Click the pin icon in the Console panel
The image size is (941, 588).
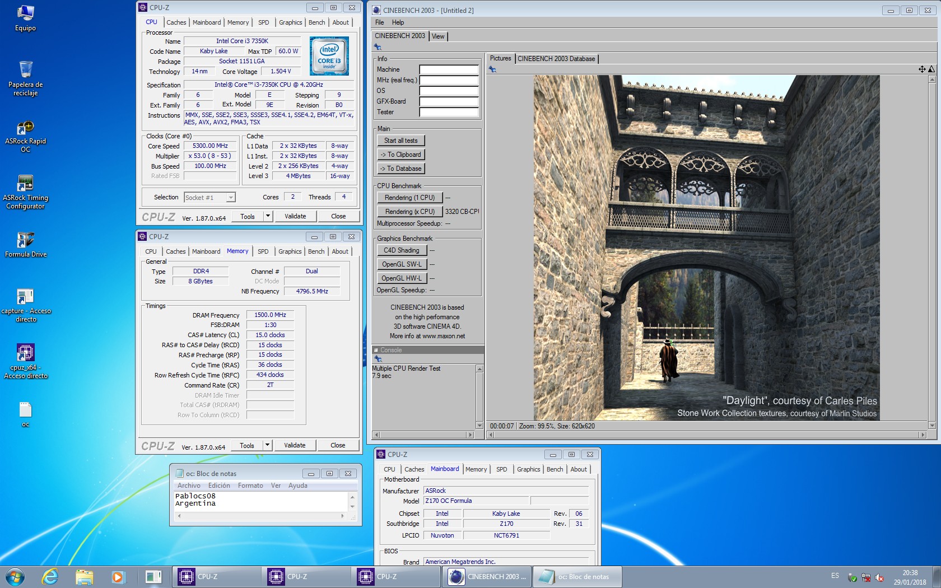(x=378, y=359)
